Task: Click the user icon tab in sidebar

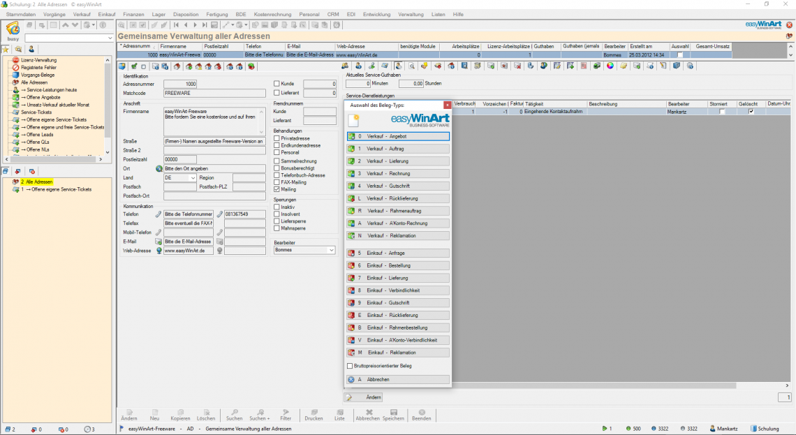Action: click(31, 50)
